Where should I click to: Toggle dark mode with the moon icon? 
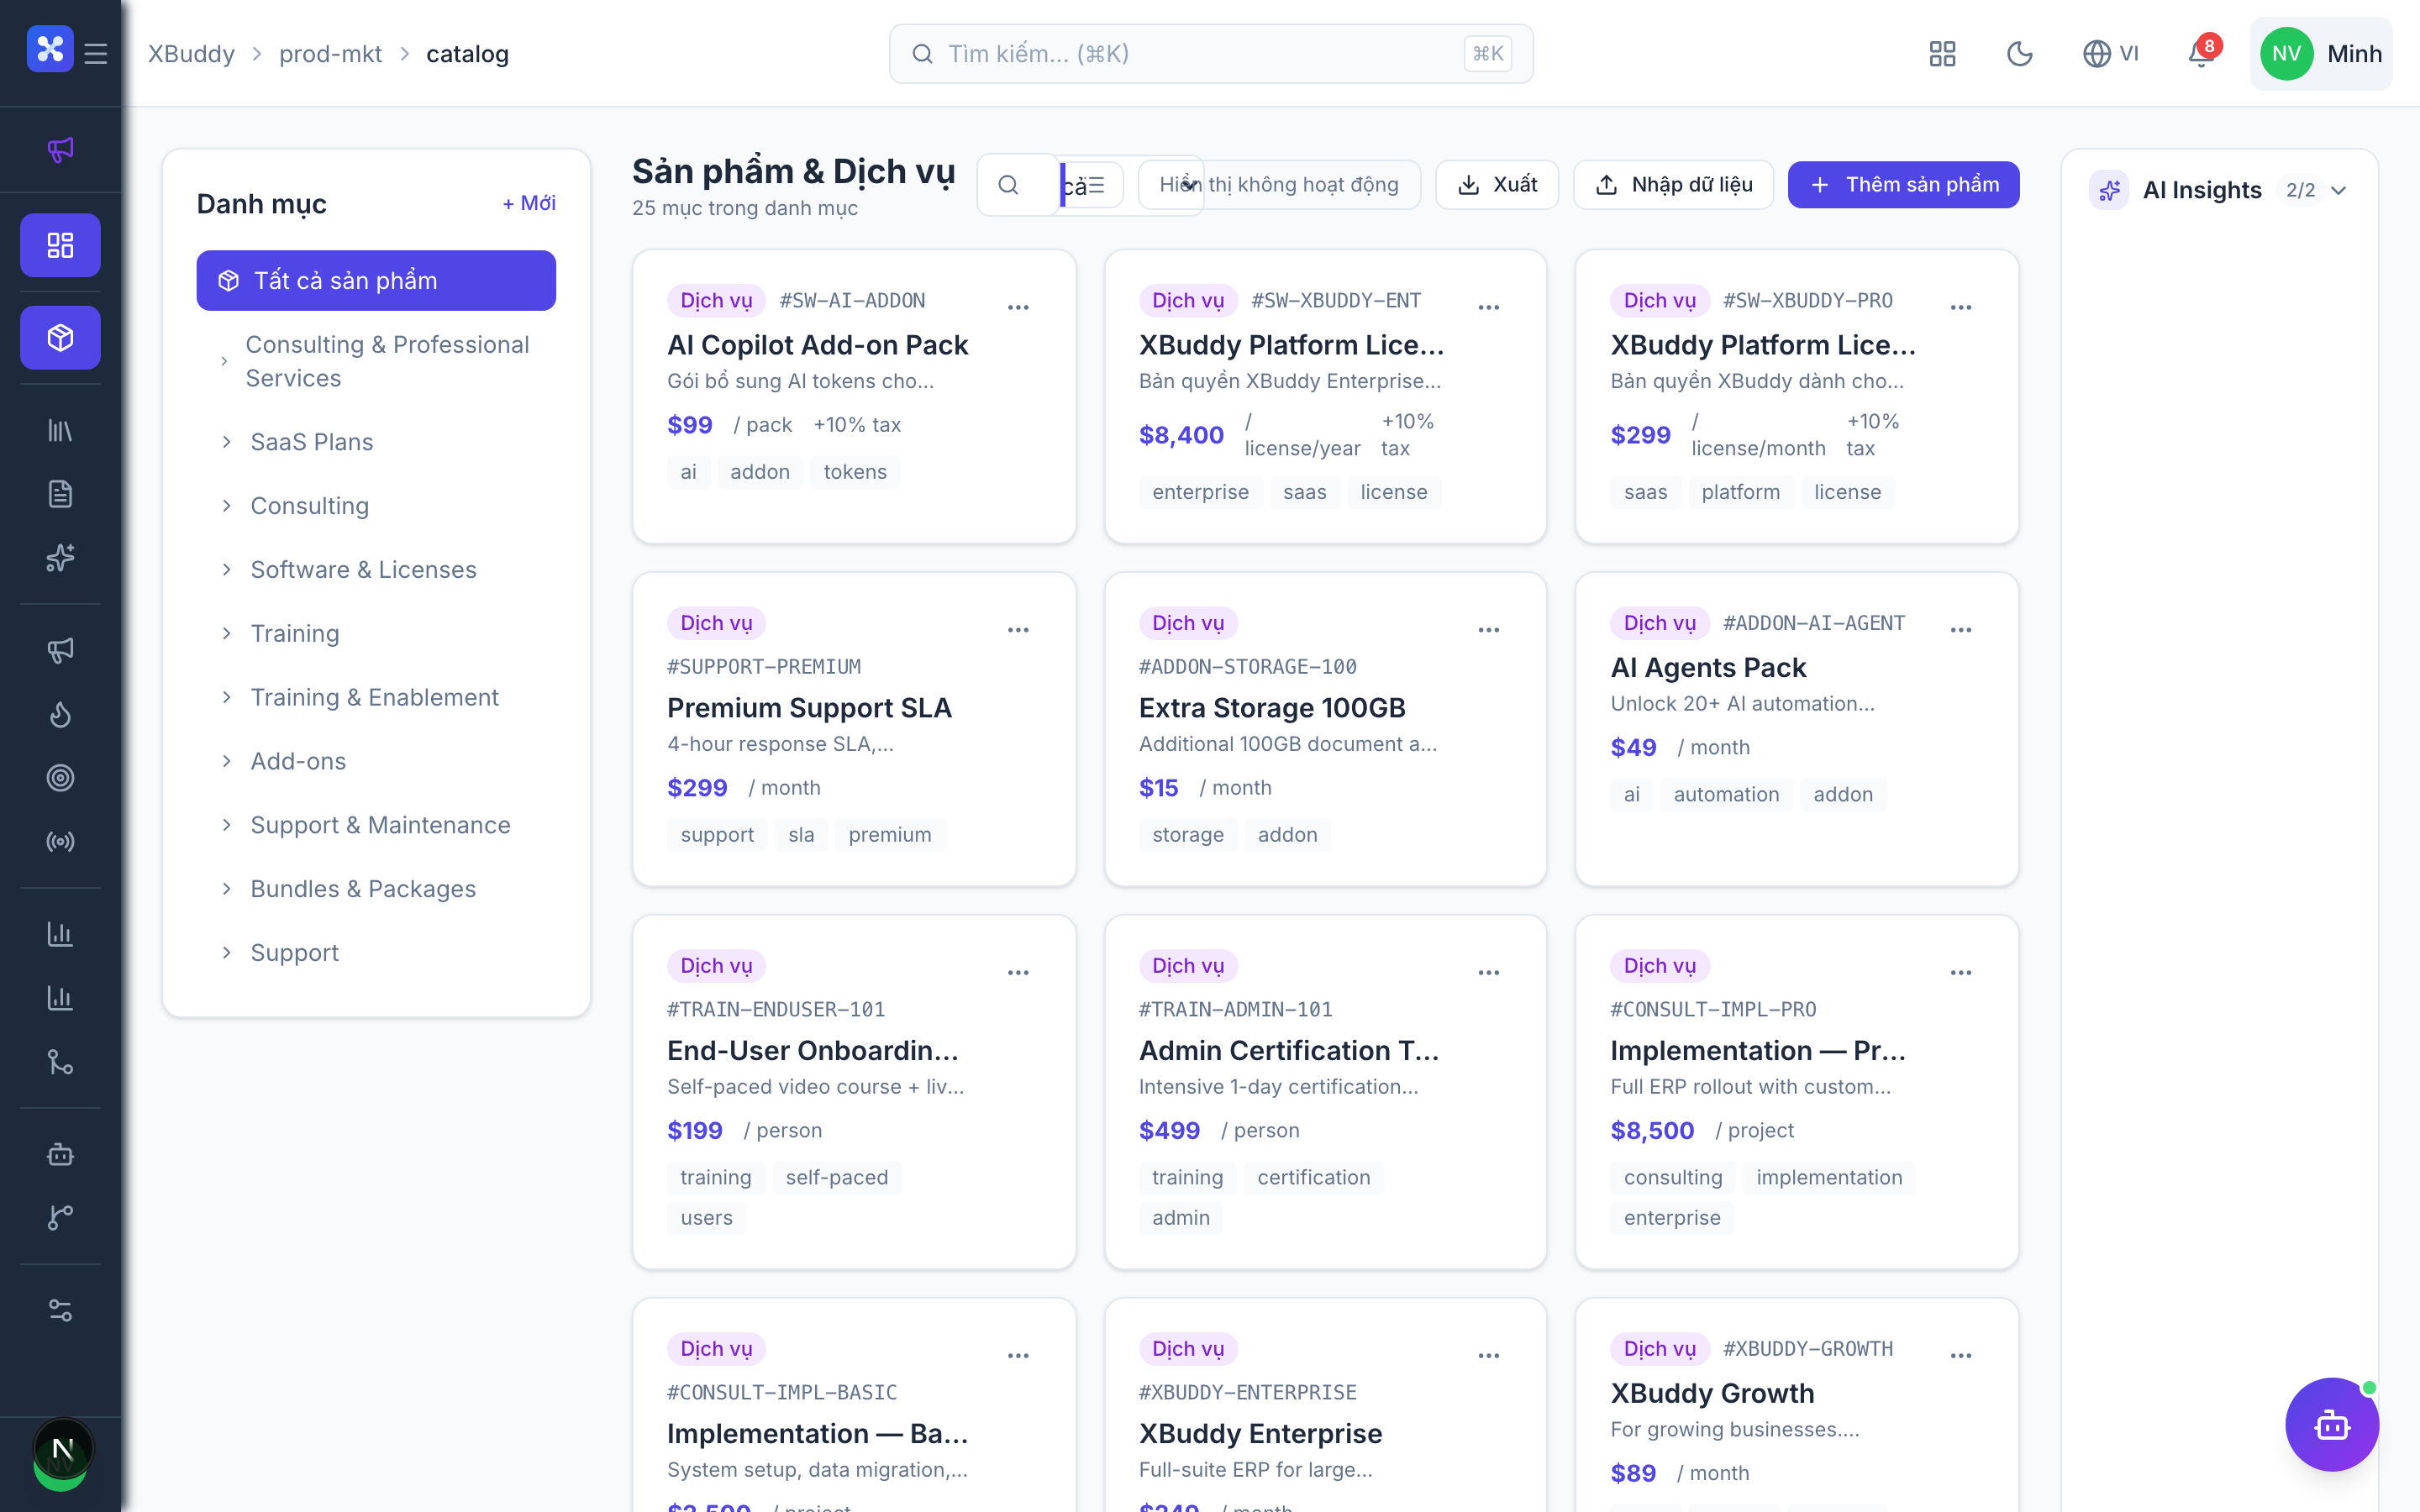[x=2019, y=54]
